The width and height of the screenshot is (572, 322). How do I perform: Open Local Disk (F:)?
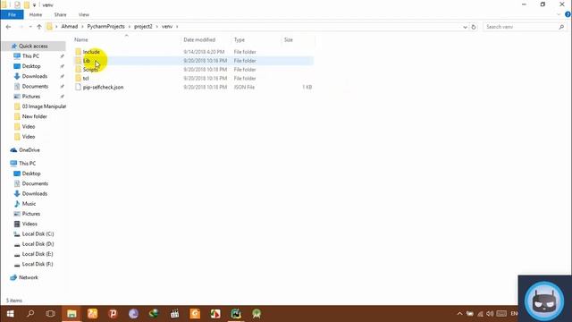38,264
